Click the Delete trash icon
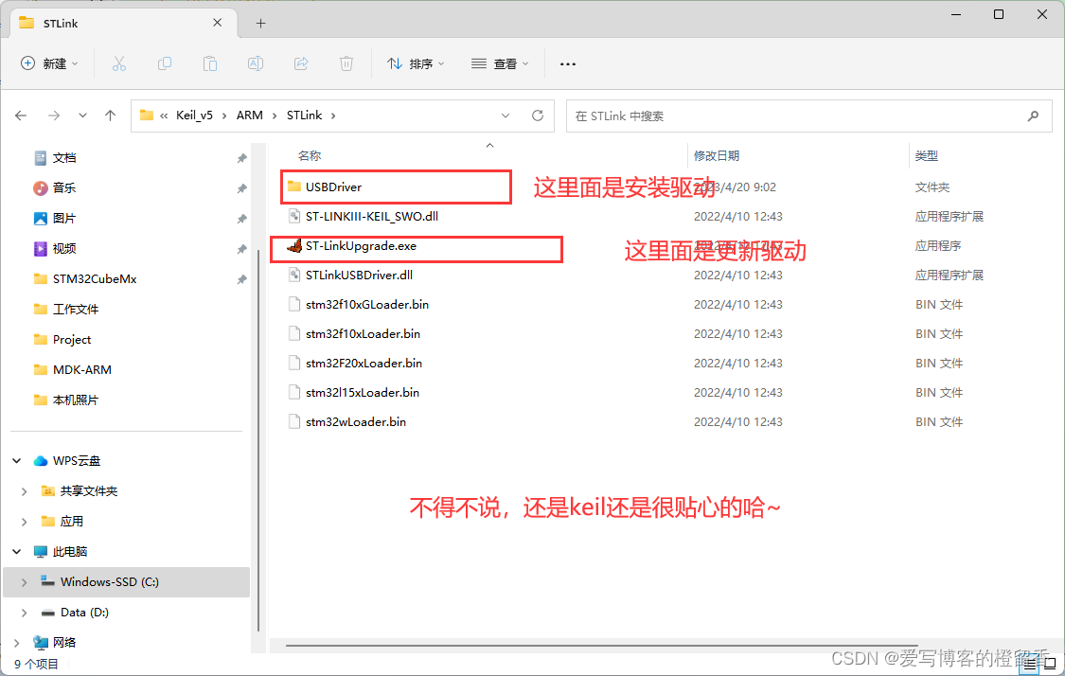 pyautogui.click(x=346, y=63)
